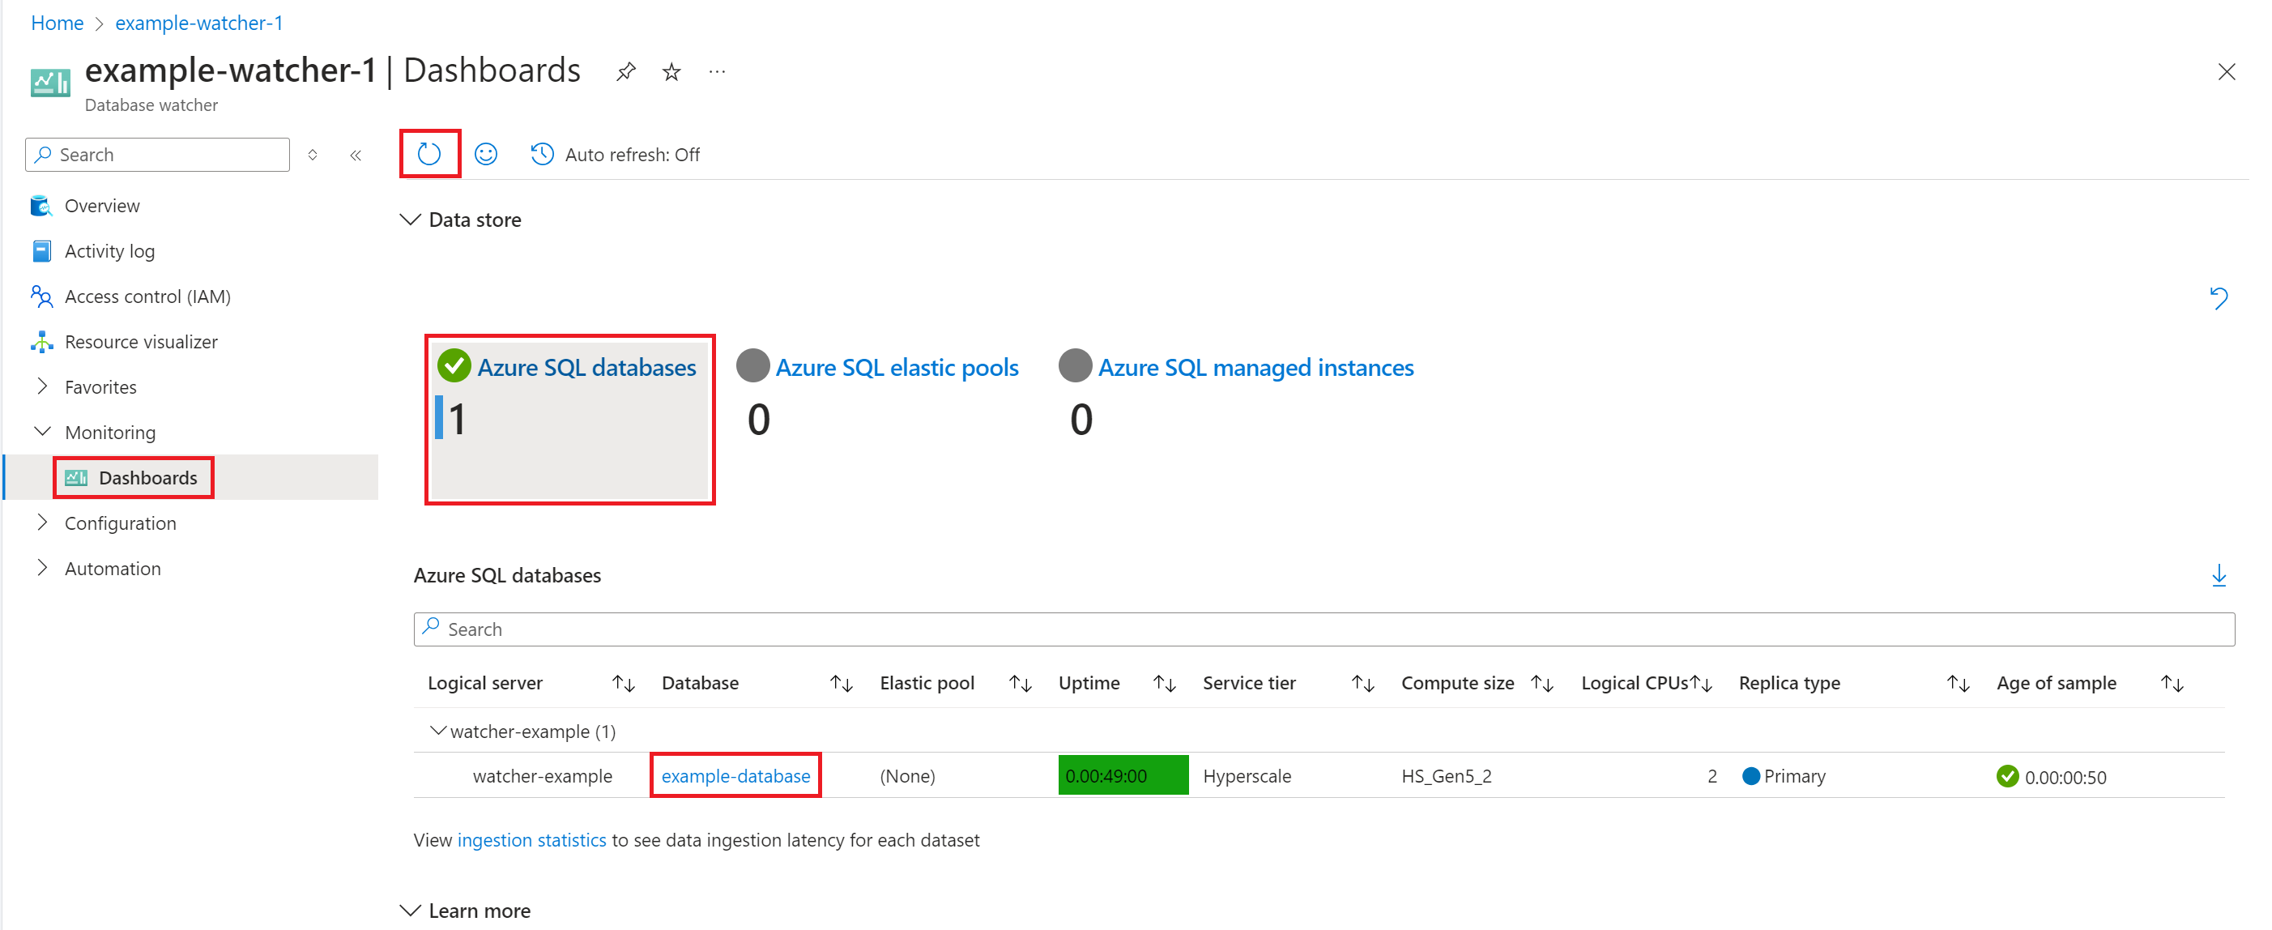Focus the sidebar Search box
2272x930 pixels.
(x=158, y=155)
